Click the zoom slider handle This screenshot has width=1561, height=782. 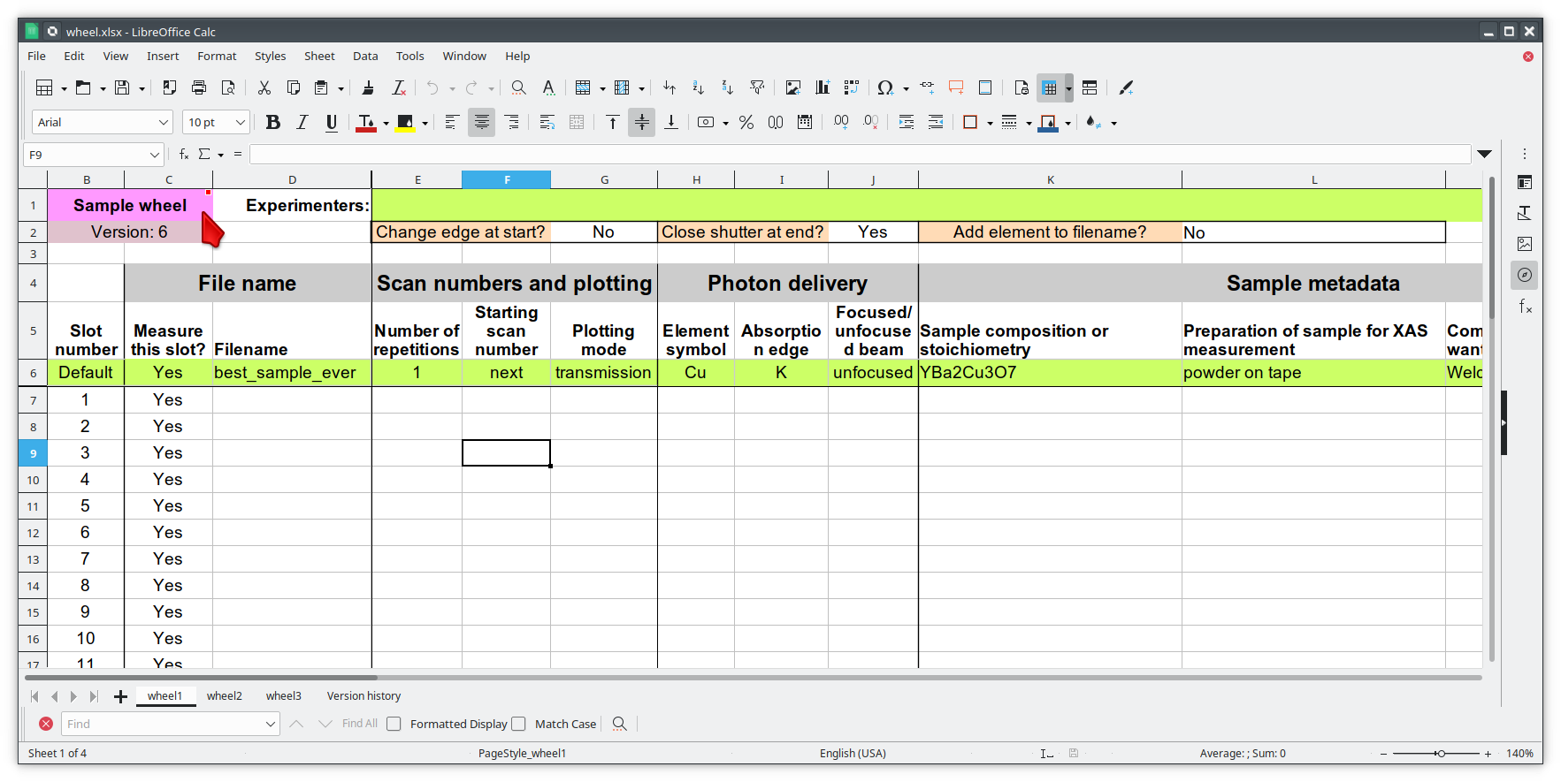1441,754
